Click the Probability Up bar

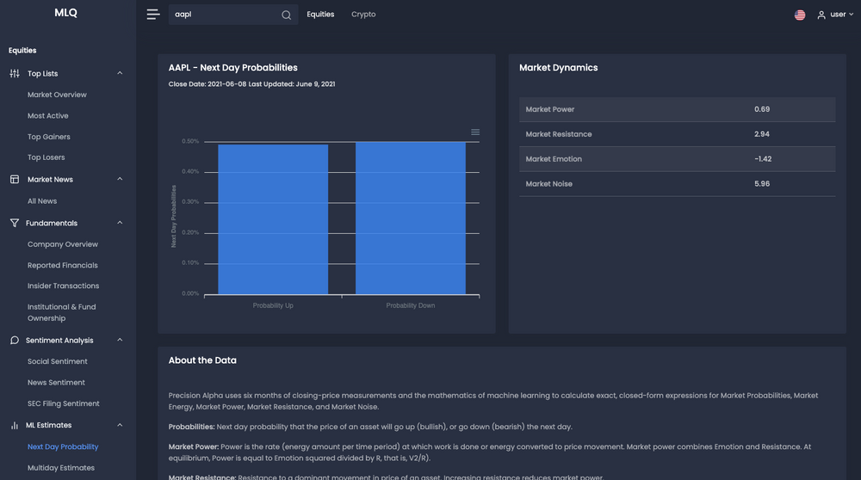pos(273,219)
